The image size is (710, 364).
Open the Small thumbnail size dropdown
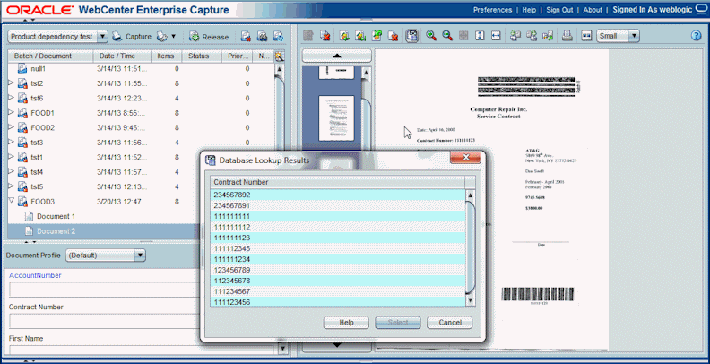coord(618,36)
